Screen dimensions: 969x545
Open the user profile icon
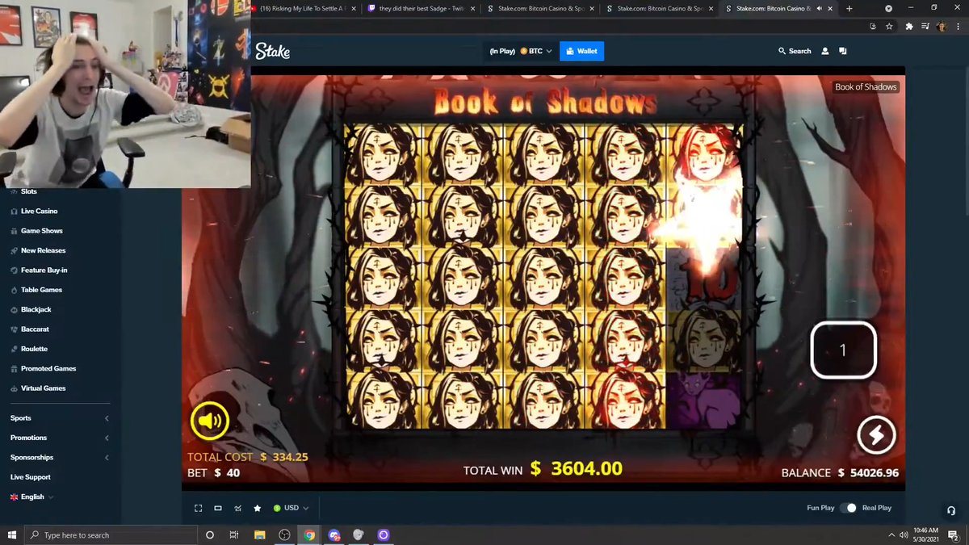825,51
